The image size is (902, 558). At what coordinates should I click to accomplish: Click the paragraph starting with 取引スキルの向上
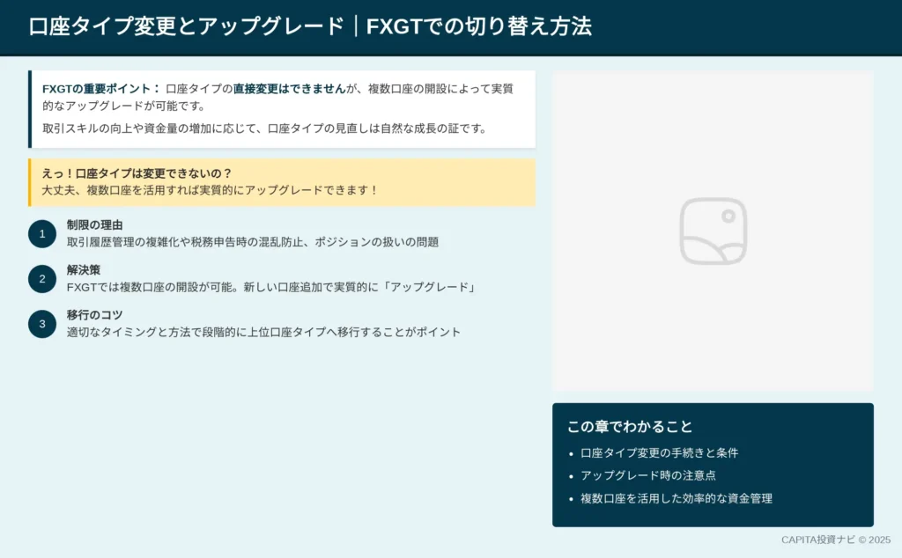pyautogui.click(x=264, y=128)
